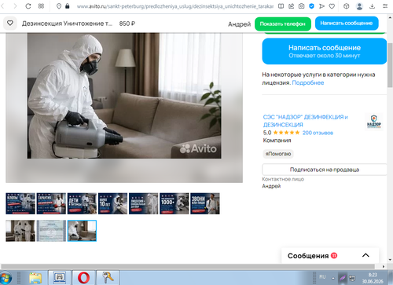The width and height of the screenshot is (393, 285).
Task: Click the avito.ru URL in the address bar
Action: pyautogui.click(x=175, y=6)
